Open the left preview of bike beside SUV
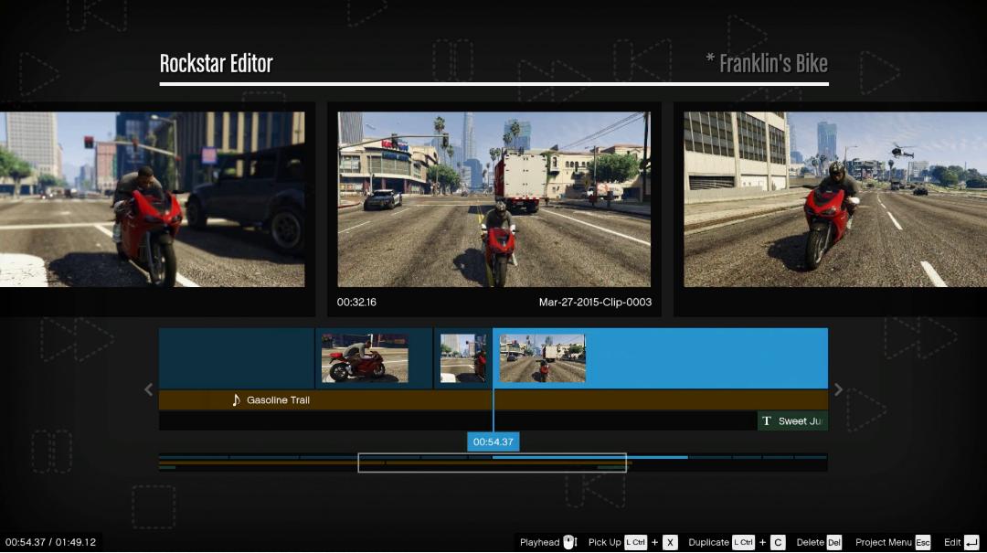The width and height of the screenshot is (987, 553). (x=152, y=199)
